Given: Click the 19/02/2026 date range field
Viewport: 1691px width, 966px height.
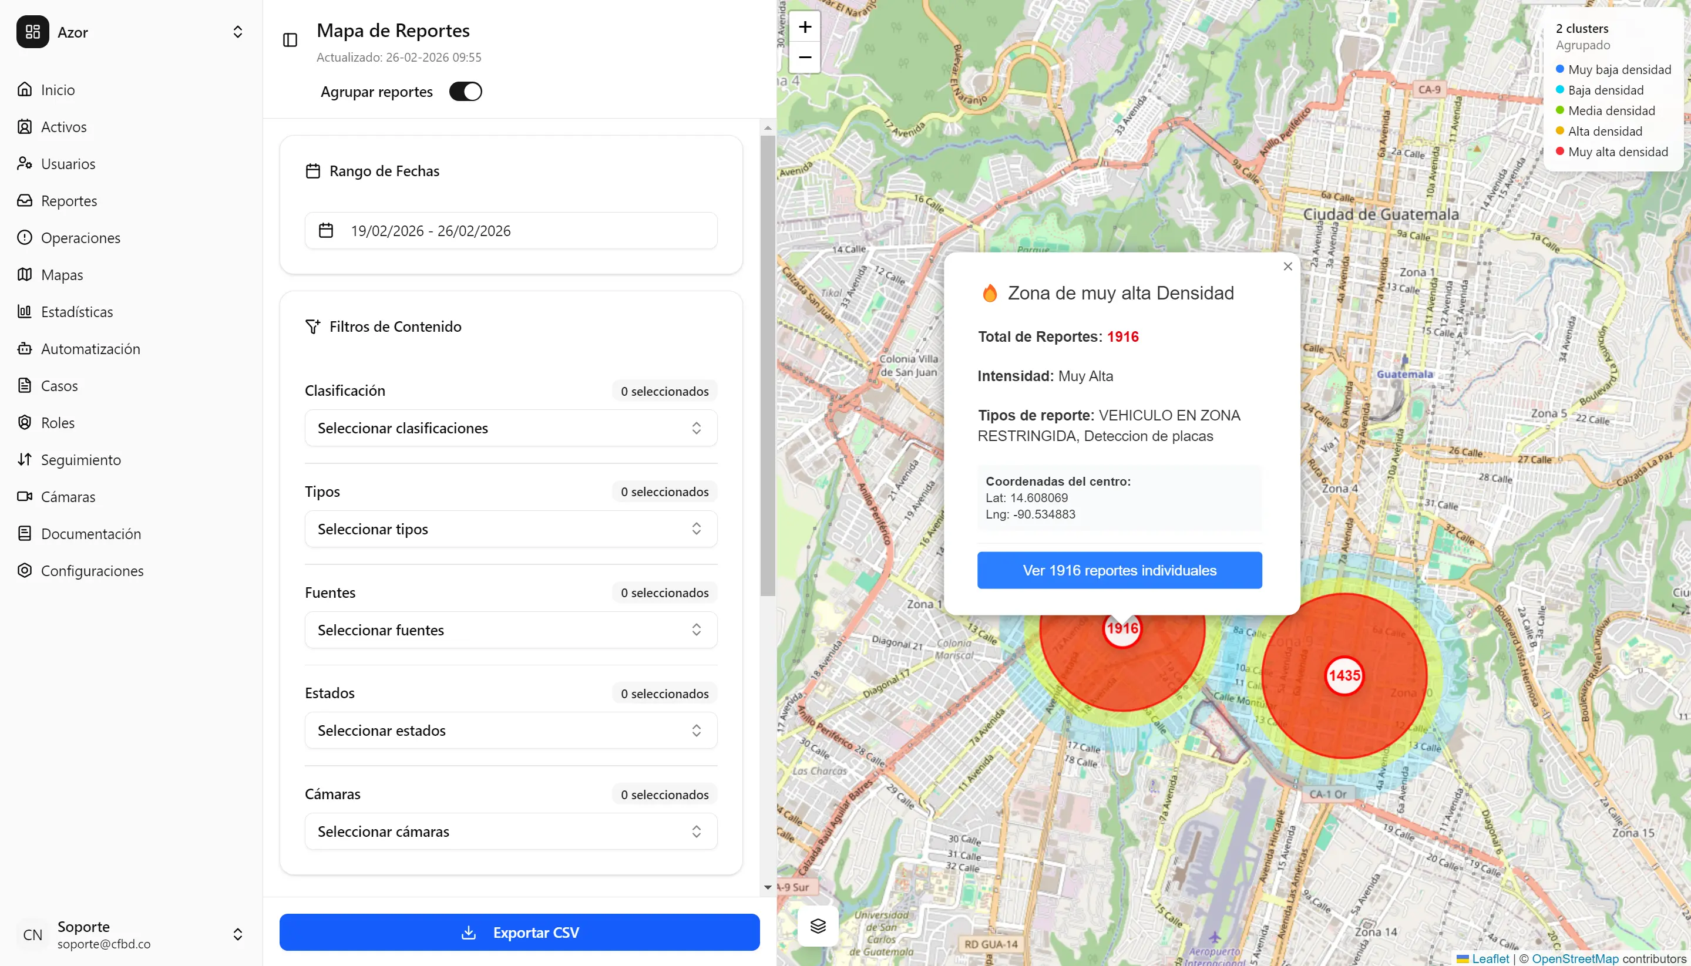Looking at the screenshot, I should pos(430,230).
